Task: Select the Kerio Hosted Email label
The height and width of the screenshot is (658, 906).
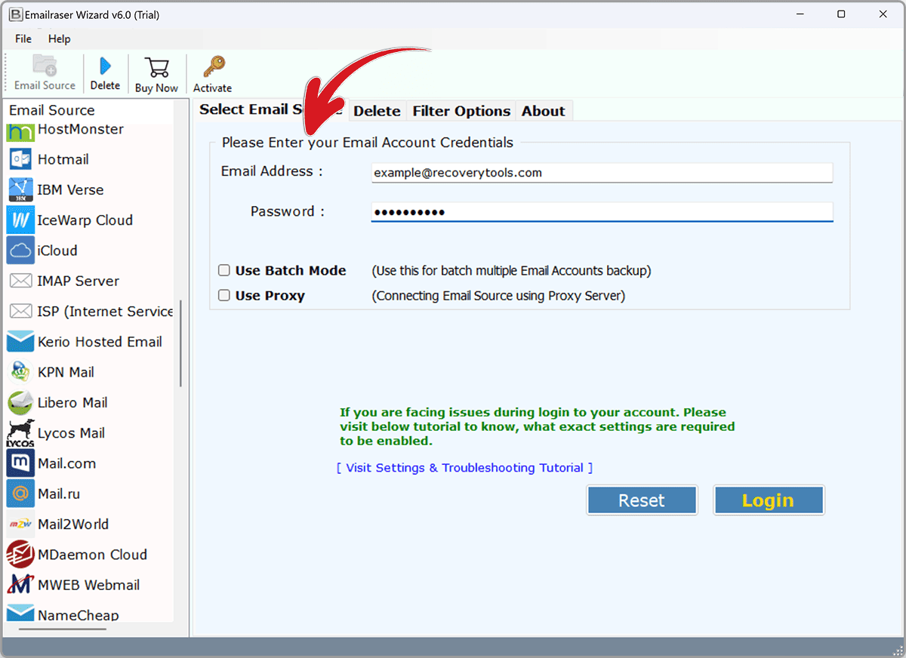Action: 100,342
